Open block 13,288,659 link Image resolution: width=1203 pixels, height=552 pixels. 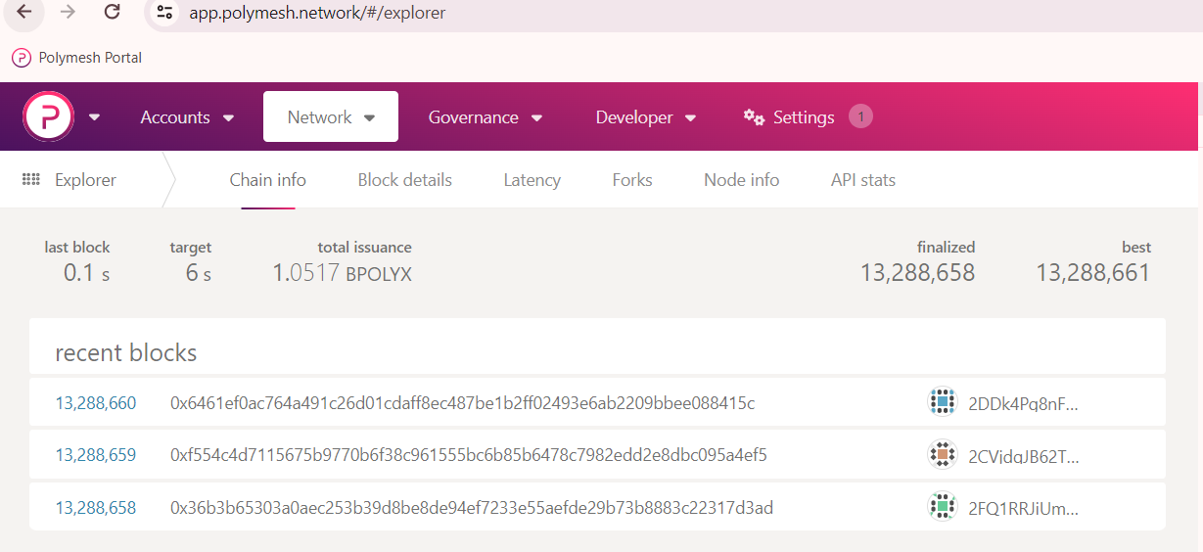pos(96,455)
